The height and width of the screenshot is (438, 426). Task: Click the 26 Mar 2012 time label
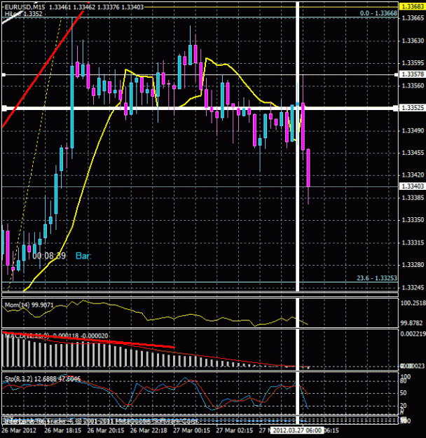point(19,430)
